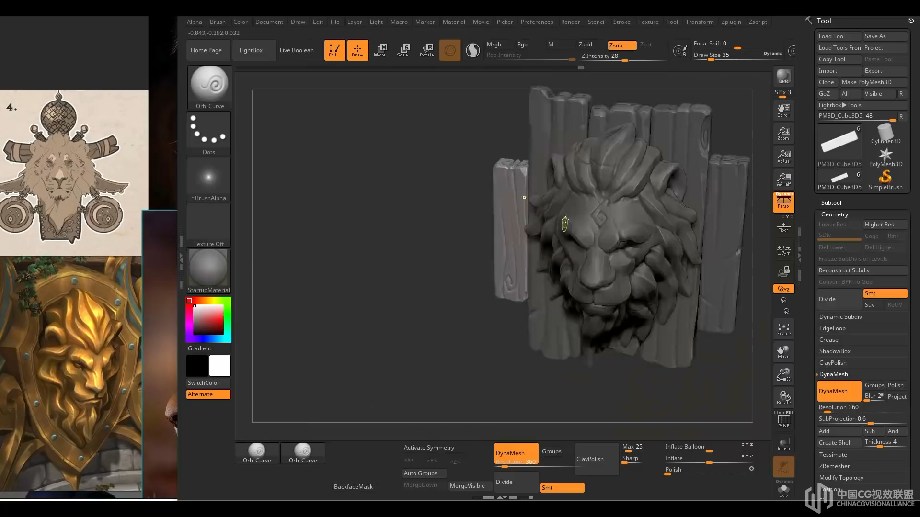Activate the Edit mode button
Viewport: 920px width, 517px height.
(334, 50)
